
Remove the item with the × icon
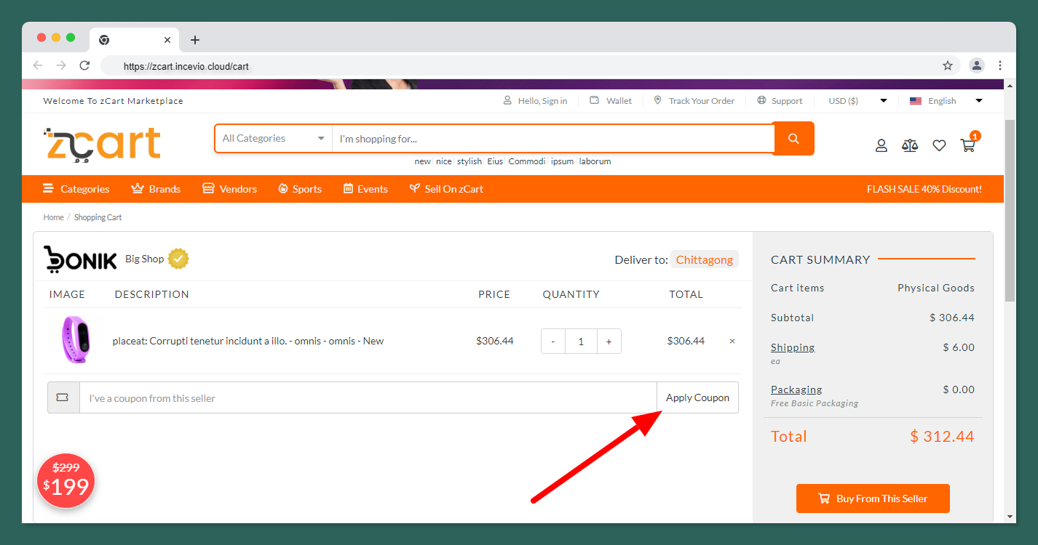tap(732, 341)
